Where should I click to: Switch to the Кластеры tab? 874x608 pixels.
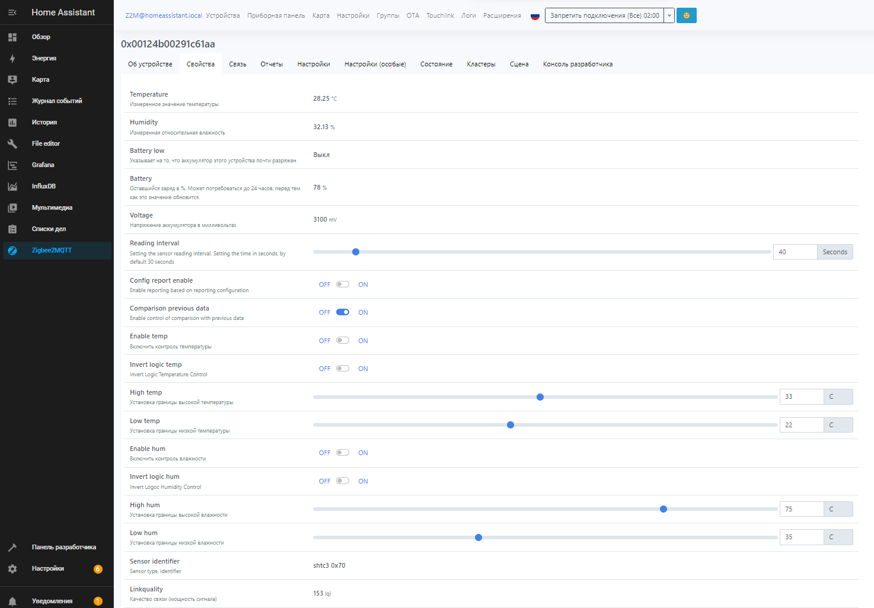click(481, 64)
